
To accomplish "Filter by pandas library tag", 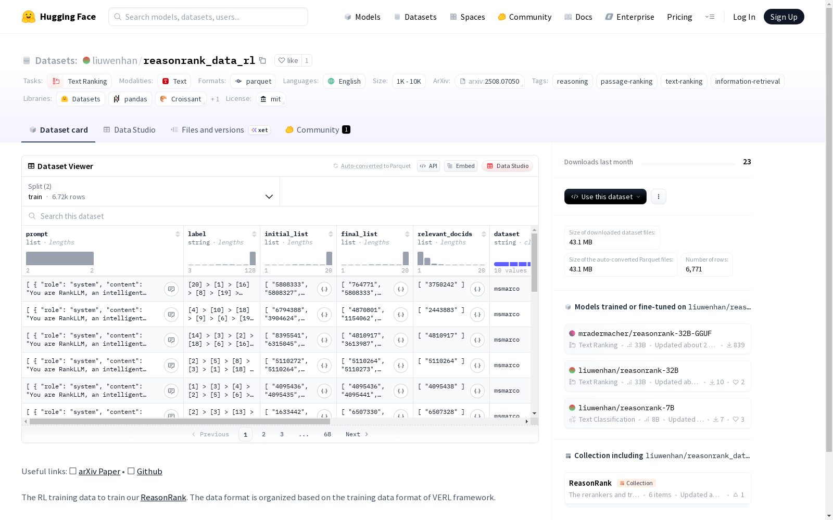I will (x=130, y=99).
